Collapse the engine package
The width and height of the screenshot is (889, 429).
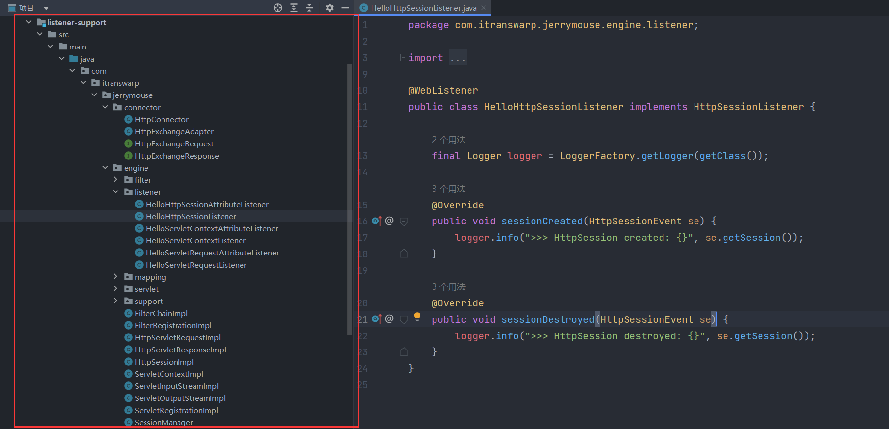tap(105, 168)
